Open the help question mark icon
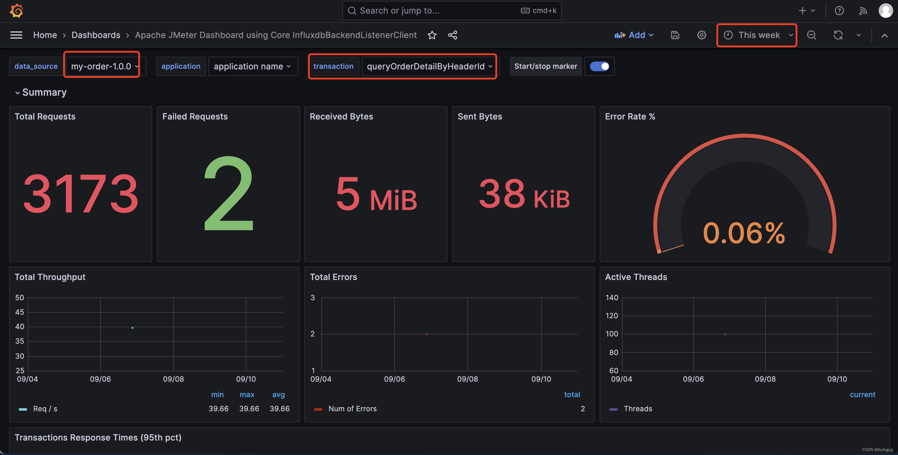 [839, 11]
